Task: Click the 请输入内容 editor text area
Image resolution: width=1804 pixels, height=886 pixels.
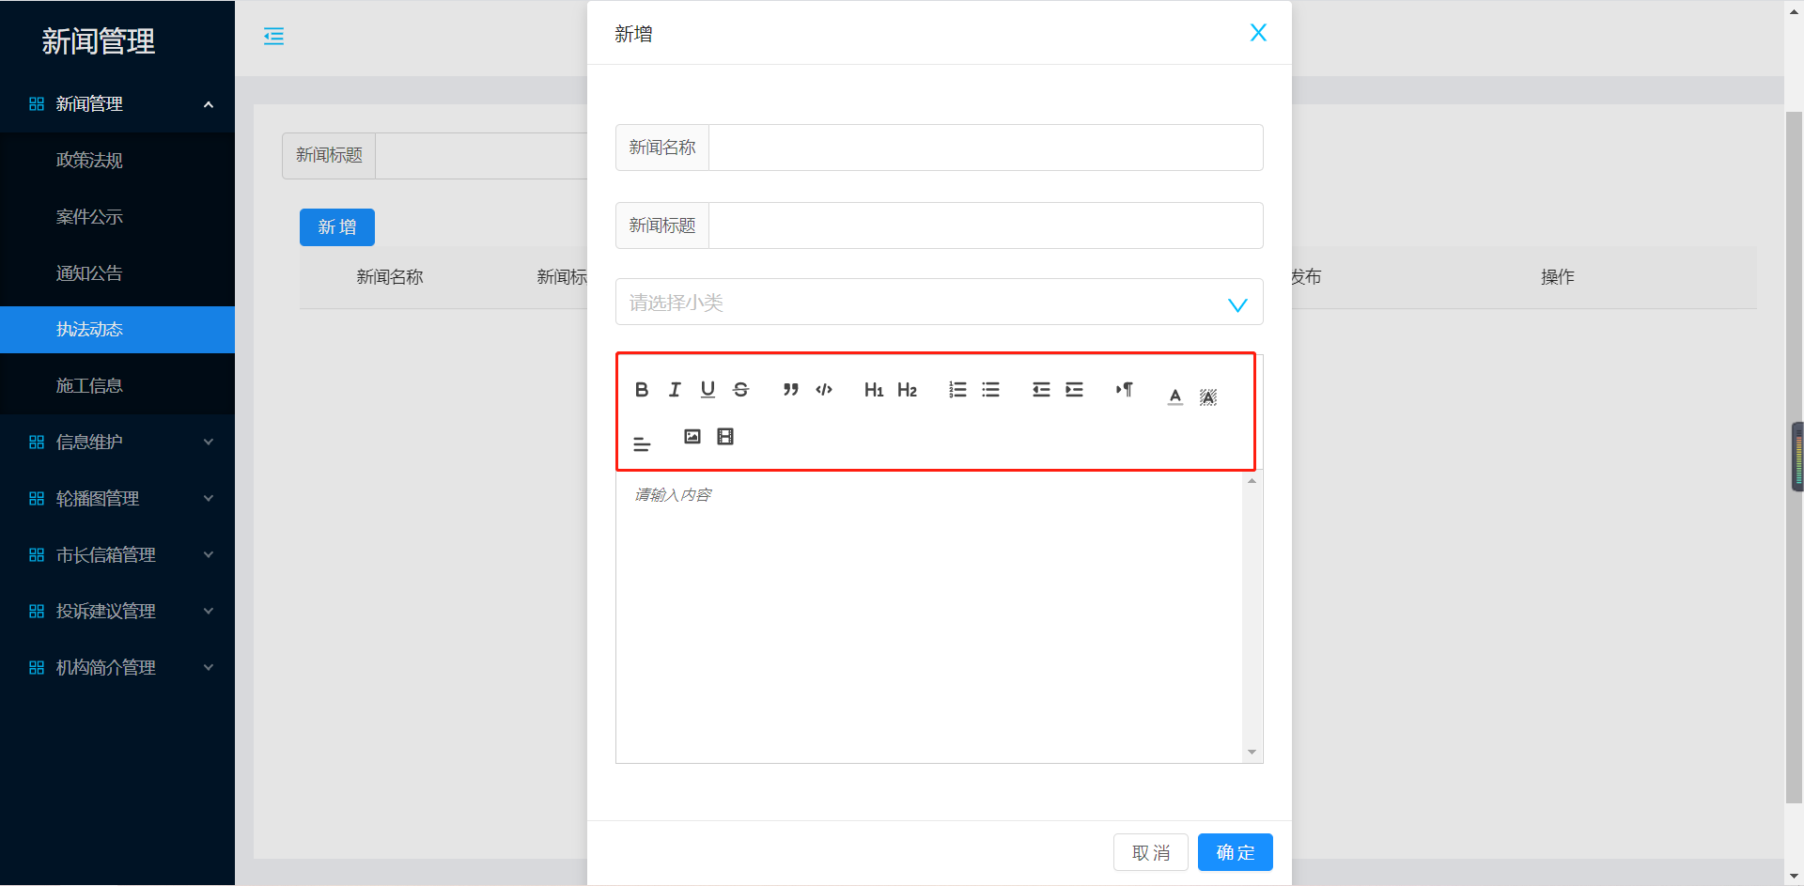Action: click(x=929, y=617)
